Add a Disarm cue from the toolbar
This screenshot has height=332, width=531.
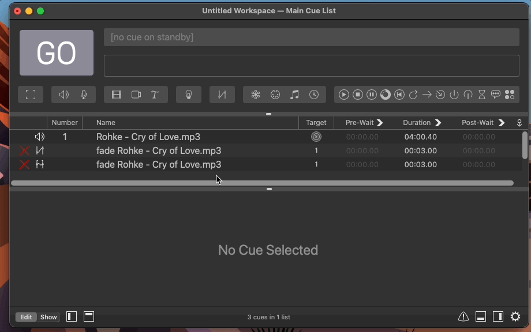click(468, 95)
